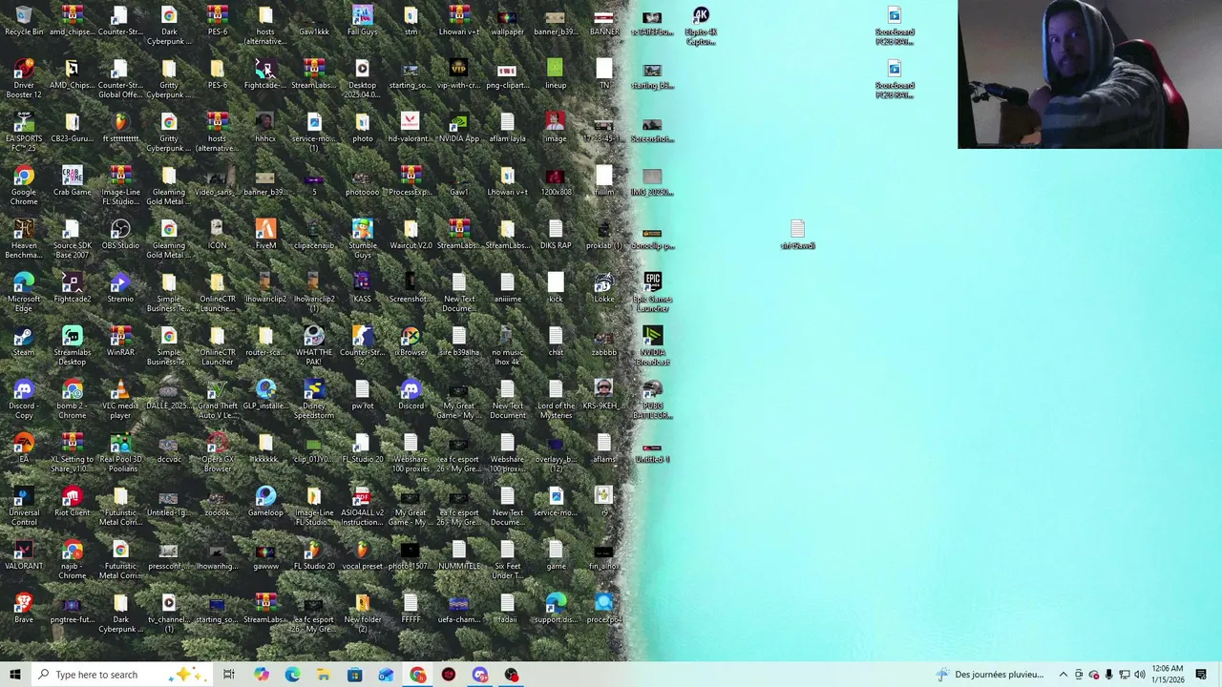Select the KASS desktop icon
The image size is (1222, 687).
point(362,288)
